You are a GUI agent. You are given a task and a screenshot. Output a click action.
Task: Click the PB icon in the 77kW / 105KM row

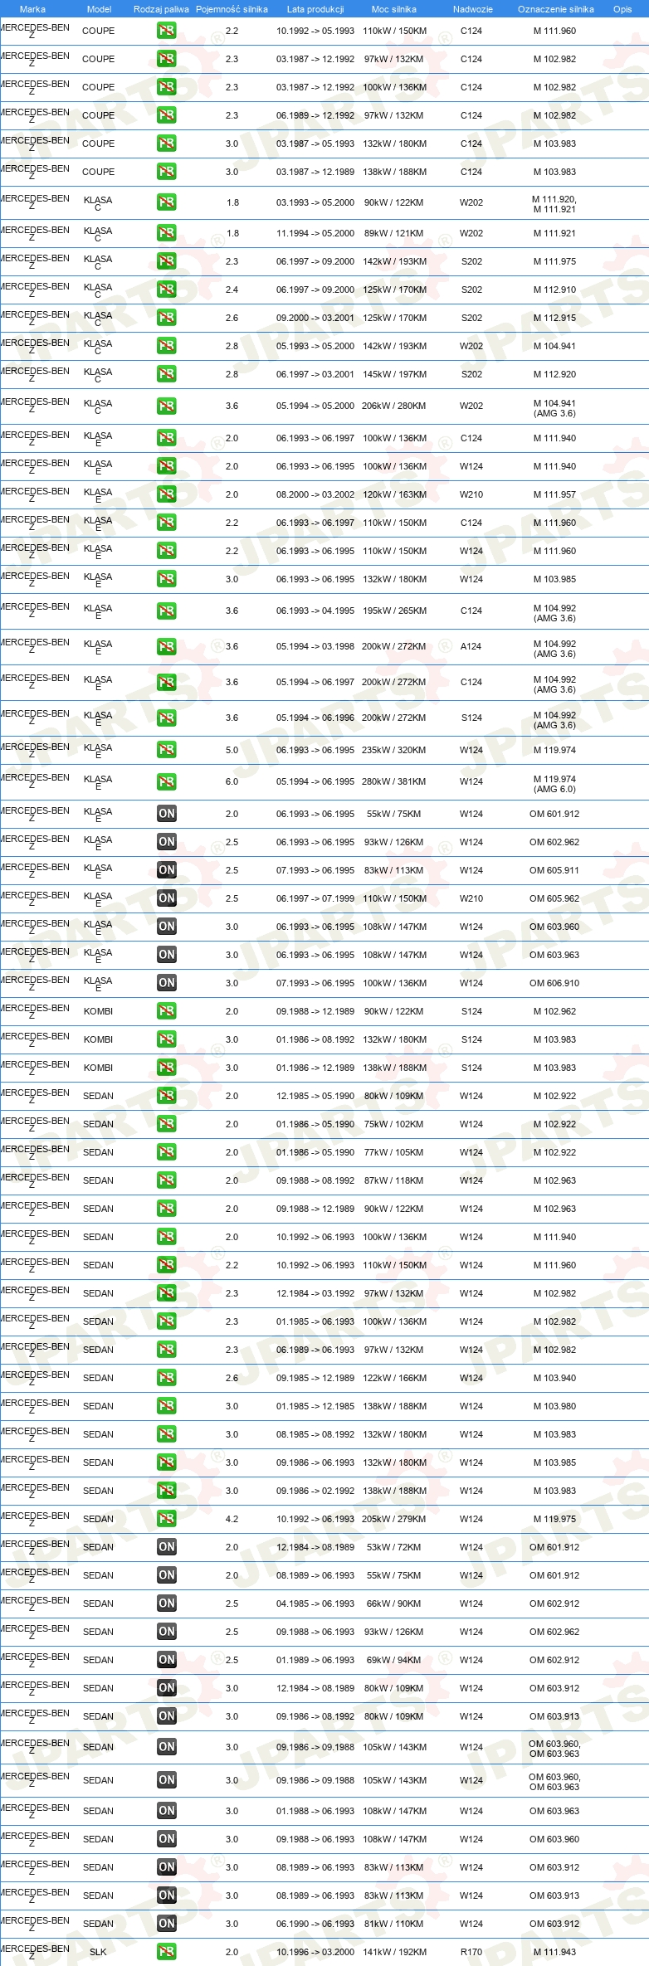pos(167,1152)
